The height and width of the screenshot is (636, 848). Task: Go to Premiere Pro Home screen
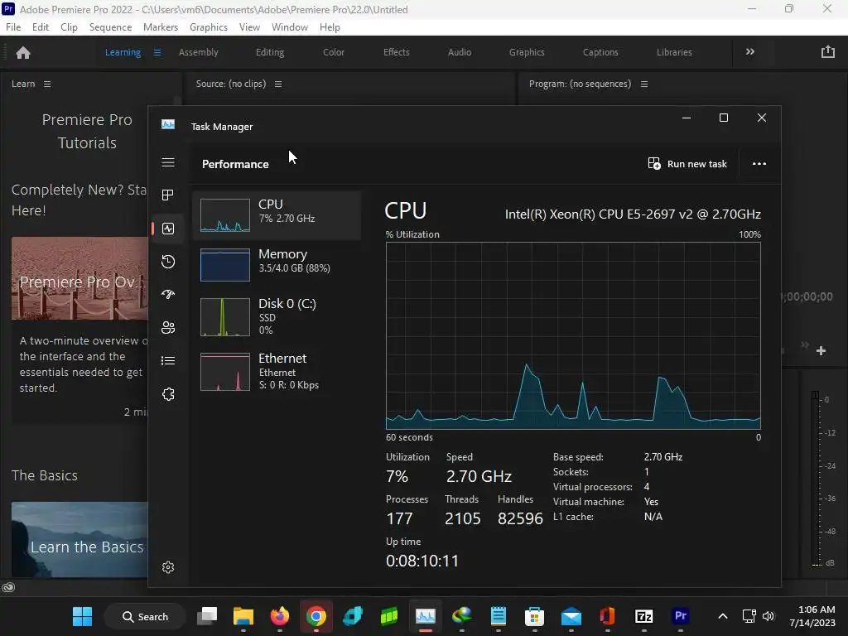click(x=23, y=52)
